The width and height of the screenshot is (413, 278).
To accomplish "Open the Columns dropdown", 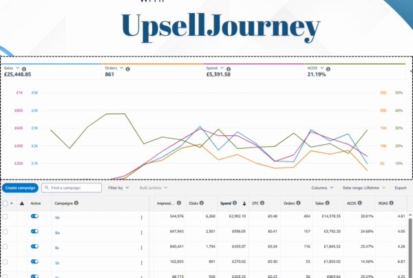I will pyautogui.click(x=322, y=188).
